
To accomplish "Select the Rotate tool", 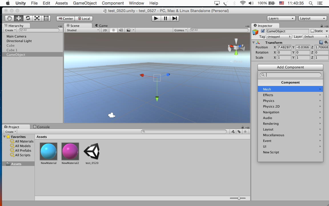I will coord(28,18).
